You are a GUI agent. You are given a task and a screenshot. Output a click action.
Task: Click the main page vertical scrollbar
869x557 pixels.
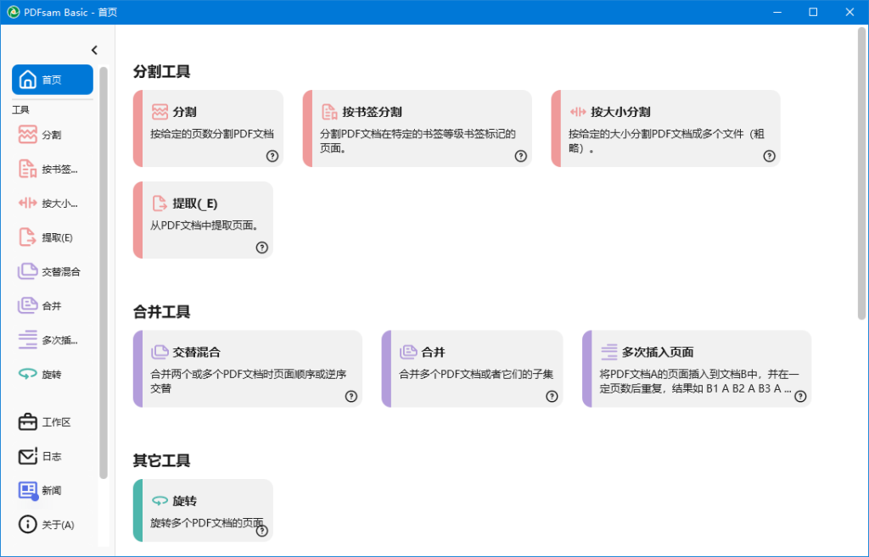pyautogui.click(x=862, y=173)
